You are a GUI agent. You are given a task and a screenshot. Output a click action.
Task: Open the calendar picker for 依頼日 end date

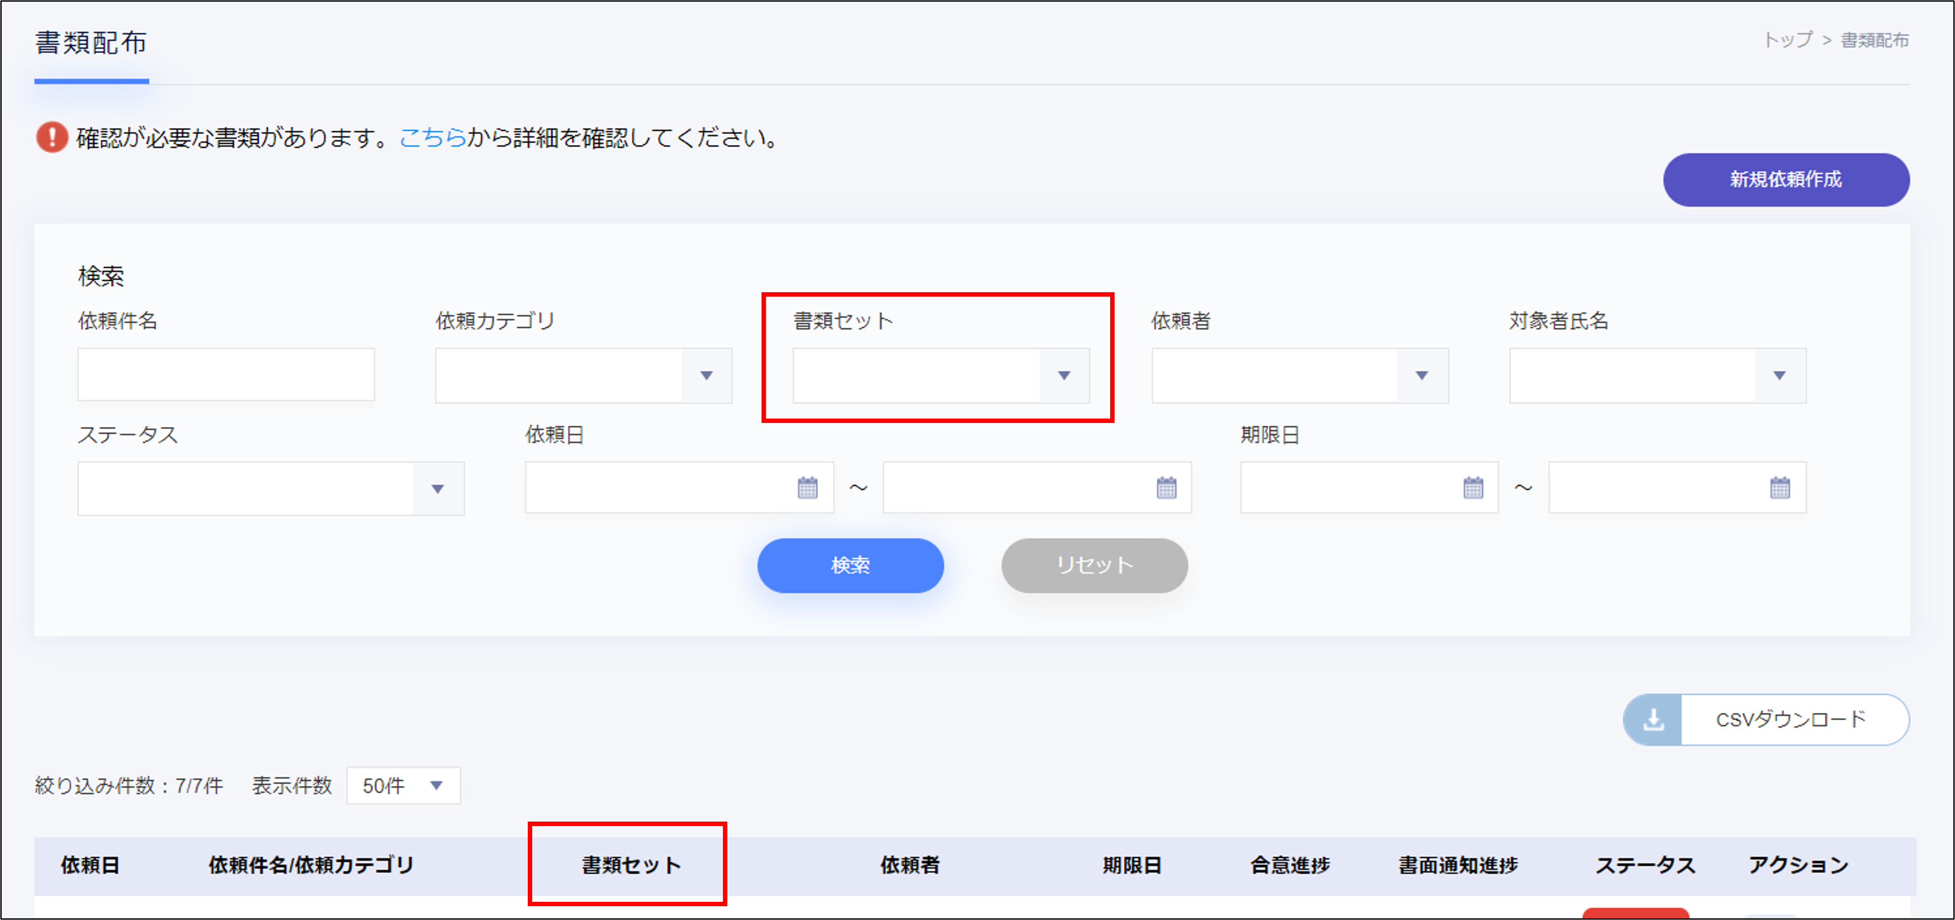(1166, 488)
